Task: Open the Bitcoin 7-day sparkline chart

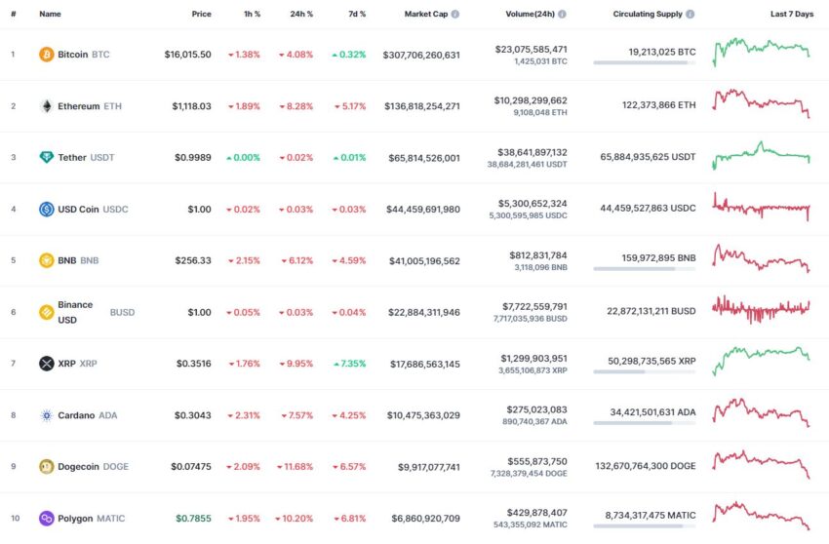Action: pos(762,53)
